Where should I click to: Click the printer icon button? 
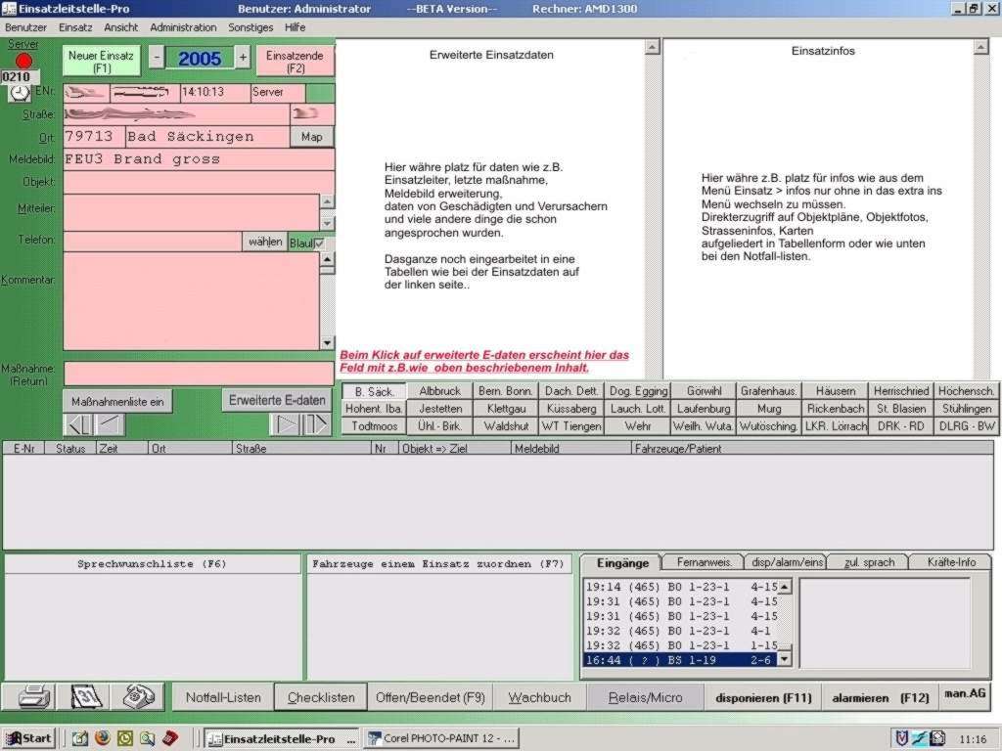32,696
